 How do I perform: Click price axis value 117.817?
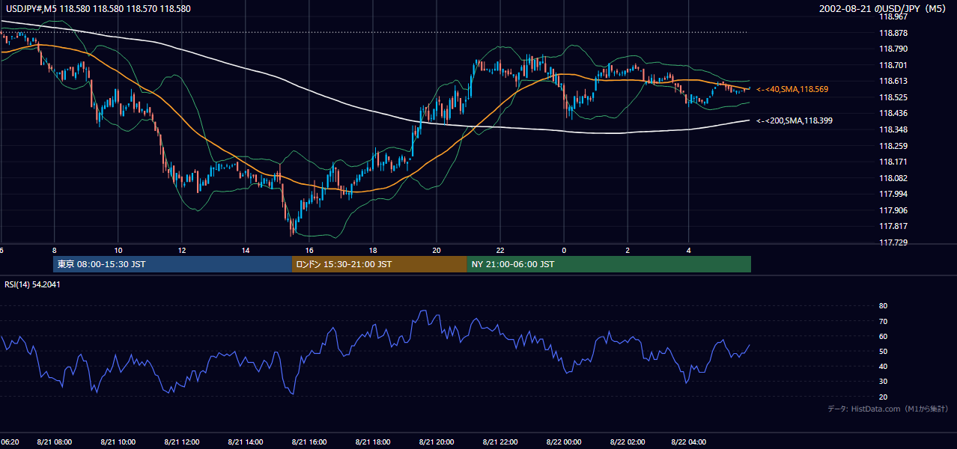pyautogui.click(x=893, y=226)
